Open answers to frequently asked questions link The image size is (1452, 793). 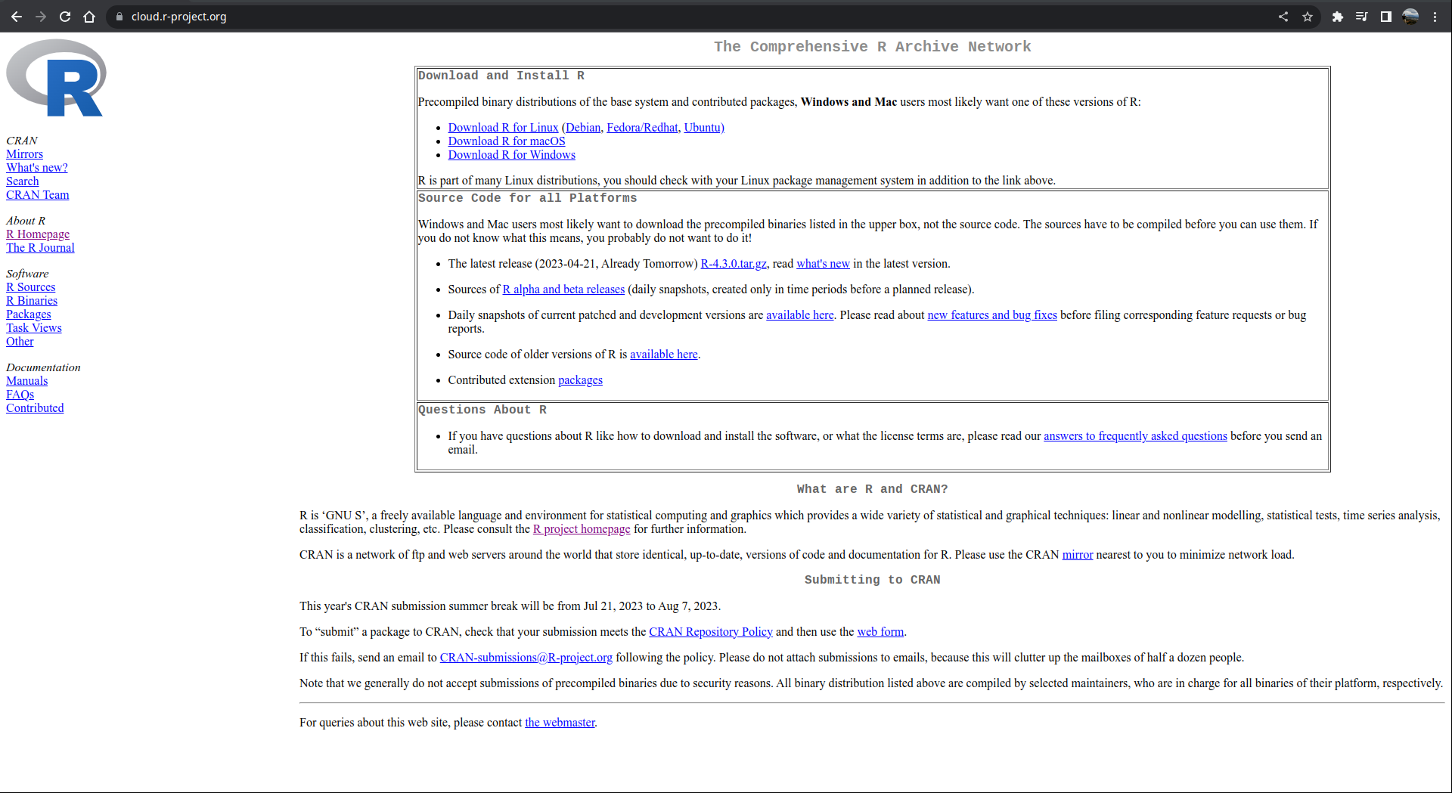[x=1135, y=436]
